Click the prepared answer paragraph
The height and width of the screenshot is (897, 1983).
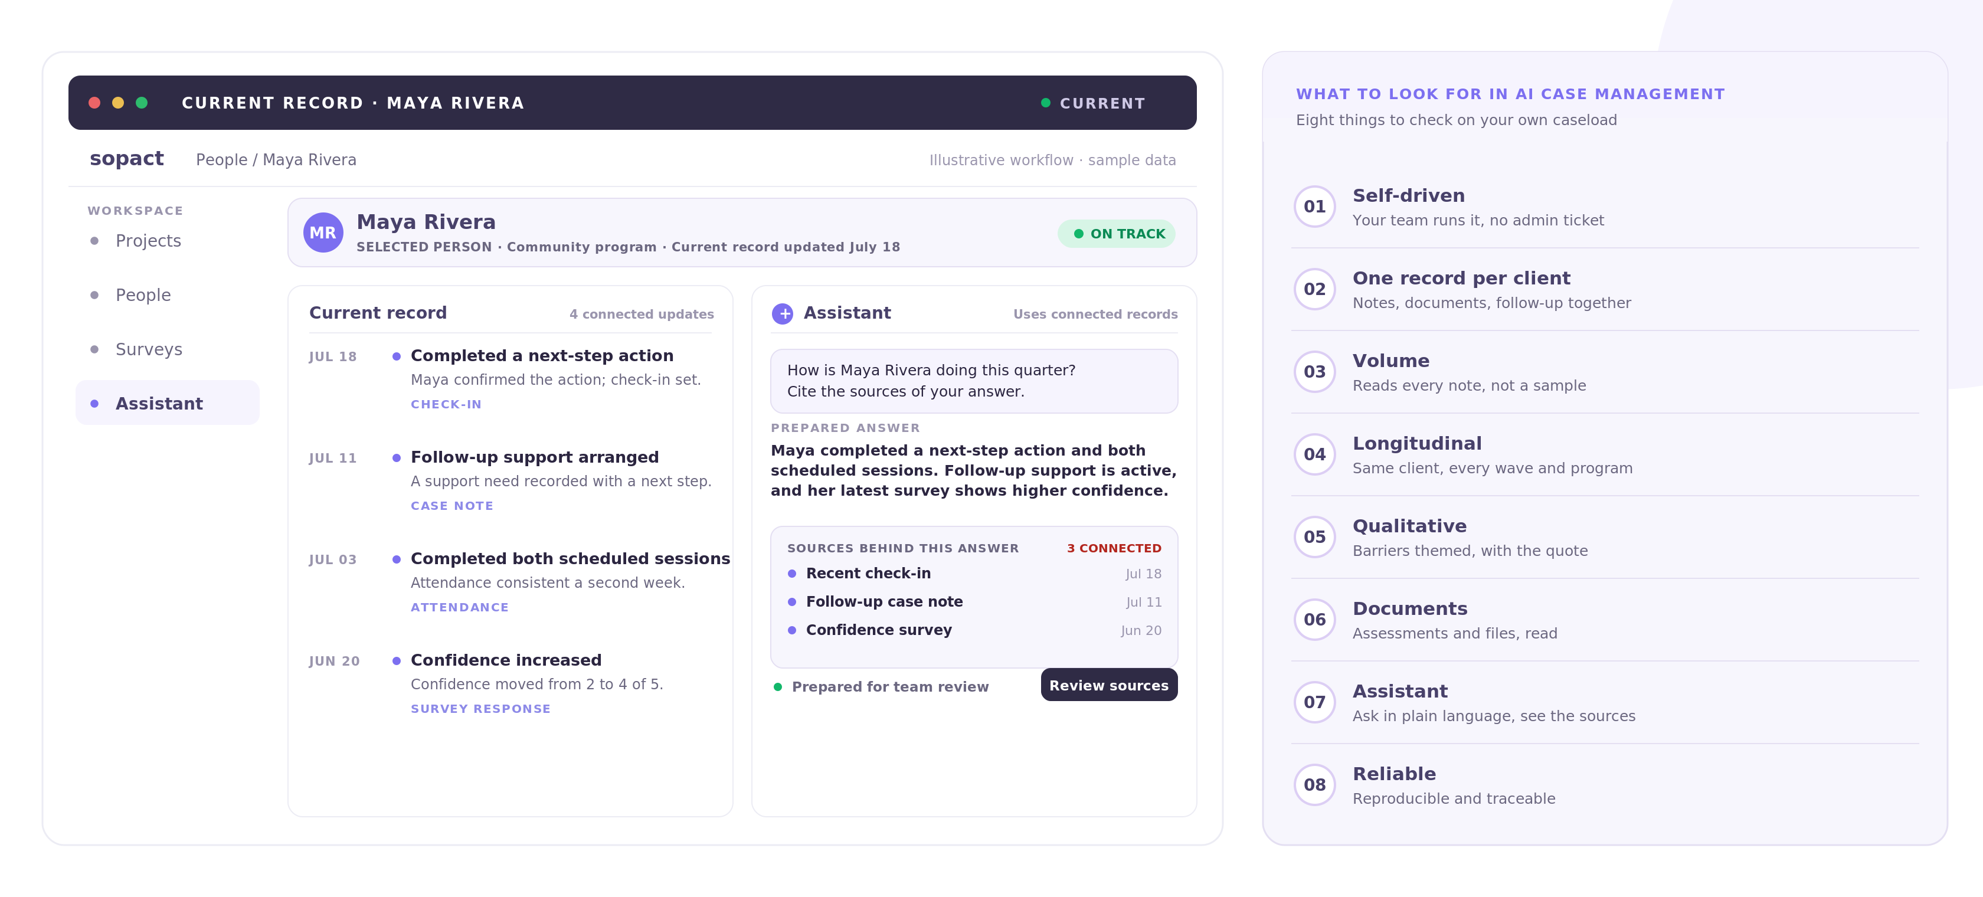pos(974,470)
